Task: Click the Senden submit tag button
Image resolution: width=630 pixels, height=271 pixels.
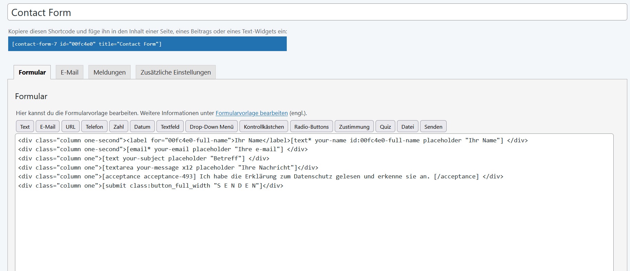Action: click(x=433, y=127)
